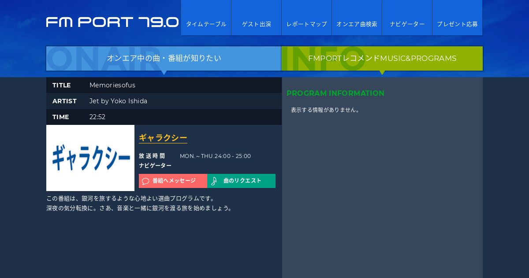The height and width of the screenshot is (278, 529).
Task: Click the description line starting この番組は
Action: pyautogui.click(x=130, y=199)
